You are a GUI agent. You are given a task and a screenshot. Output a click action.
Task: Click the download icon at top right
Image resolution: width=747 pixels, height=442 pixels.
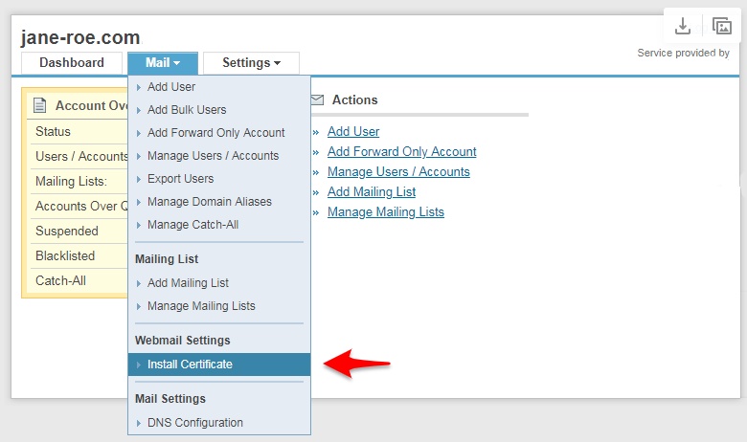683,26
